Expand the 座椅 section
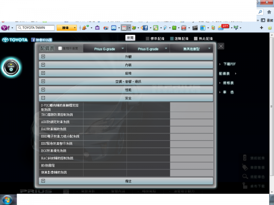 126,73
